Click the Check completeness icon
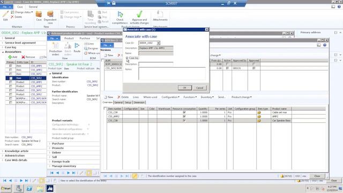The height and width of the screenshot is (193, 343). pyautogui.click(x=120, y=14)
